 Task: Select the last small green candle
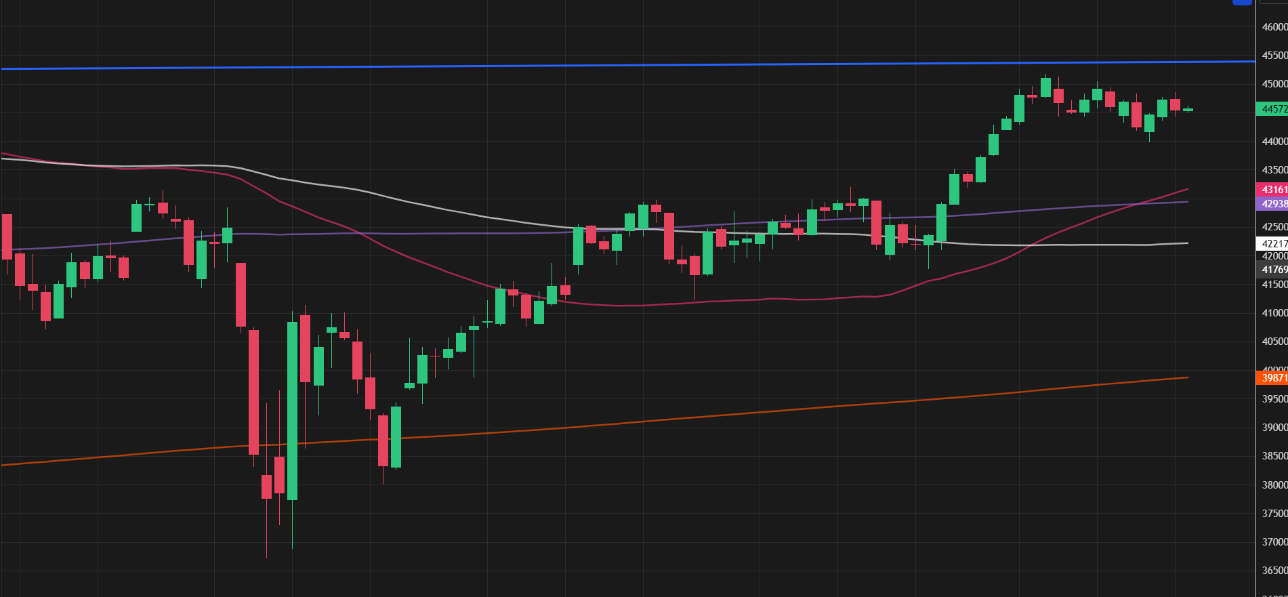click(1188, 109)
